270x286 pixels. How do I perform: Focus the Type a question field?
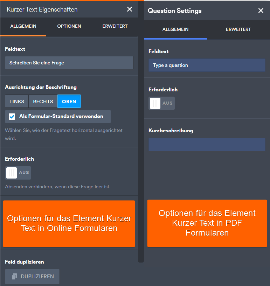click(207, 65)
